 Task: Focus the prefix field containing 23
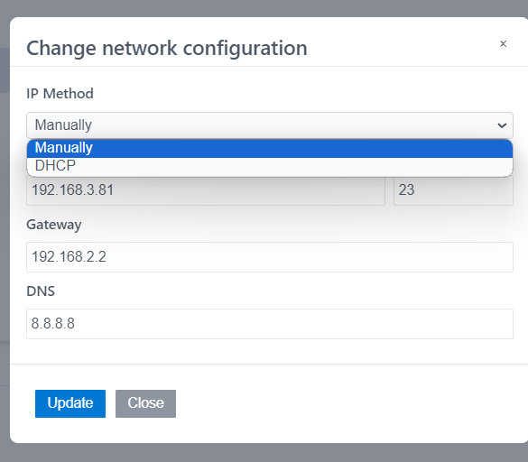(453, 189)
